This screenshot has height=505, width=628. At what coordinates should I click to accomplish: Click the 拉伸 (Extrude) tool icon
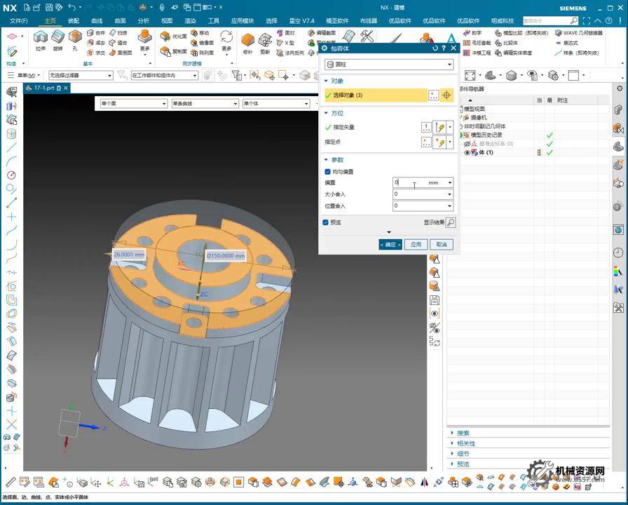coord(40,38)
